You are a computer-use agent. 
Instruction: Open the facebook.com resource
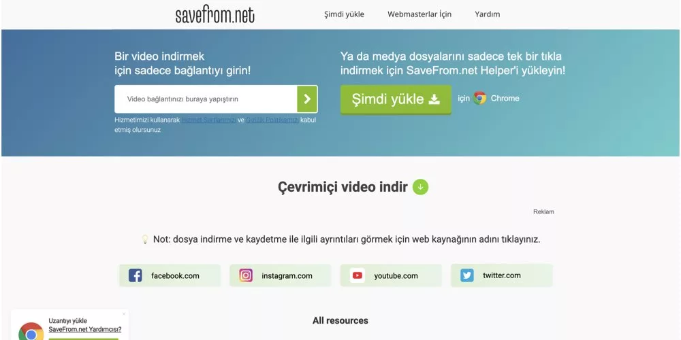[170, 275]
